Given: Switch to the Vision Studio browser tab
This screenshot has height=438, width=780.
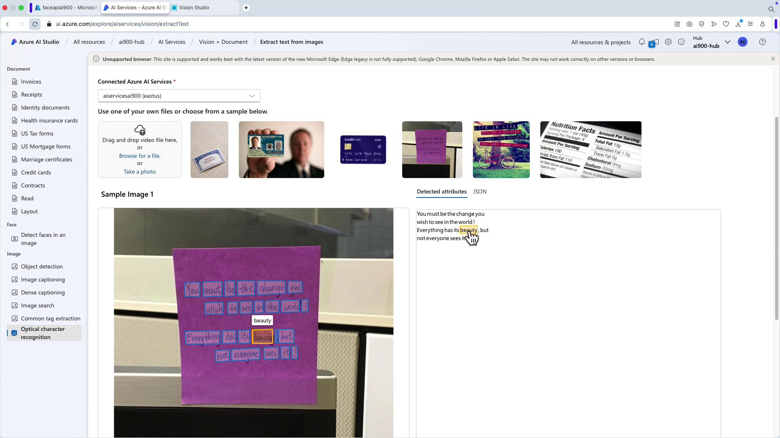Looking at the screenshot, I should coord(194,8).
